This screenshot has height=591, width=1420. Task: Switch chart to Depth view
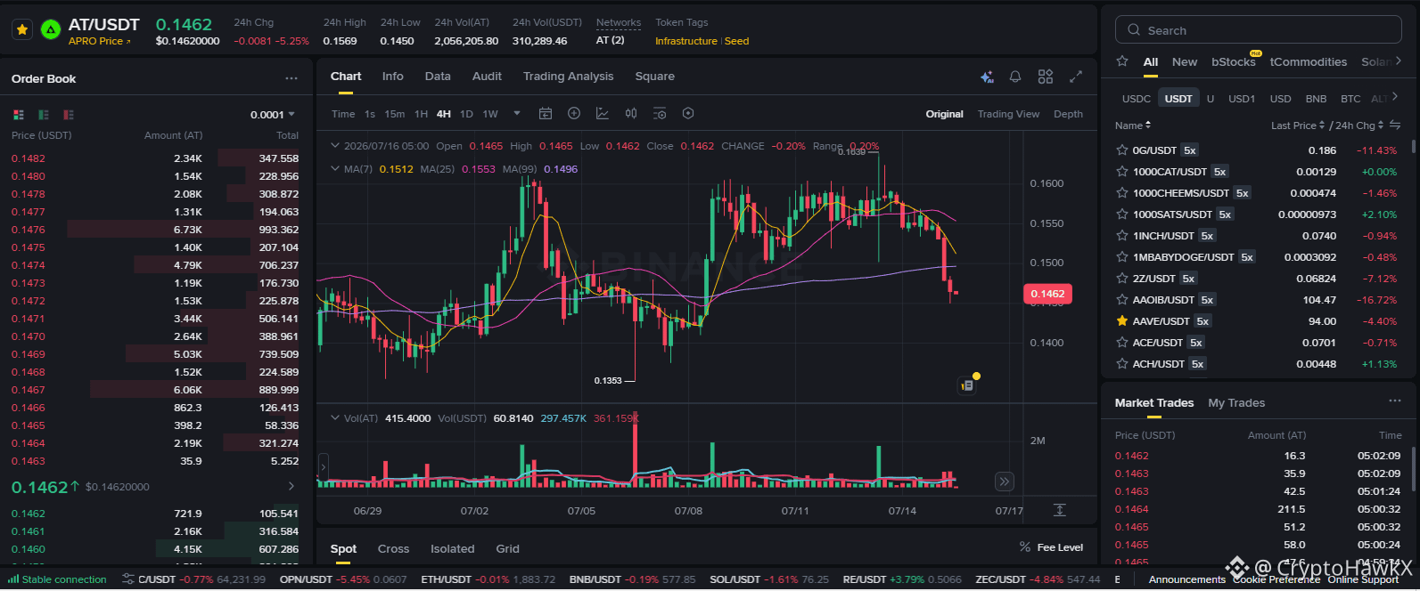coord(1068,114)
